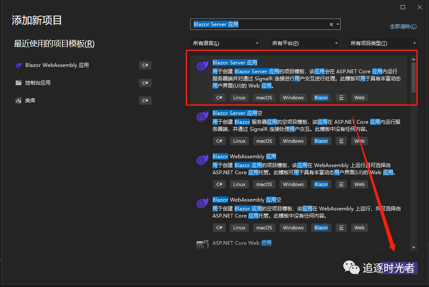The height and width of the screenshot is (287, 429).
Task: Click the Blazor Server 应用 template icon
Action: [202, 66]
